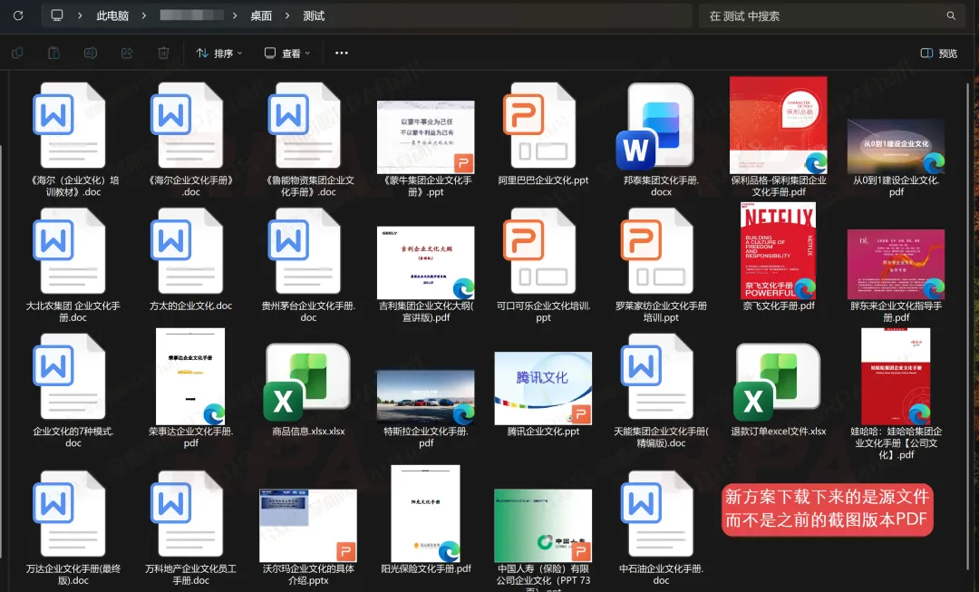Select 可口可乐企业文化培训.ppt file icon
The image size is (979, 592).
pyautogui.click(x=539, y=251)
